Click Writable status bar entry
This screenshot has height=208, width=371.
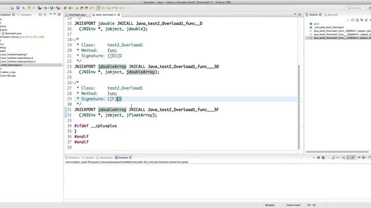coord(270,205)
